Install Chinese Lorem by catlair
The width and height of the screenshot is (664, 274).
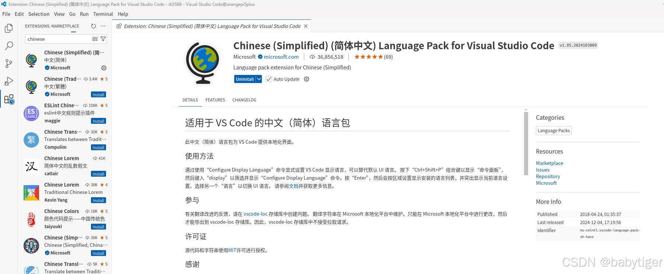(x=98, y=174)
